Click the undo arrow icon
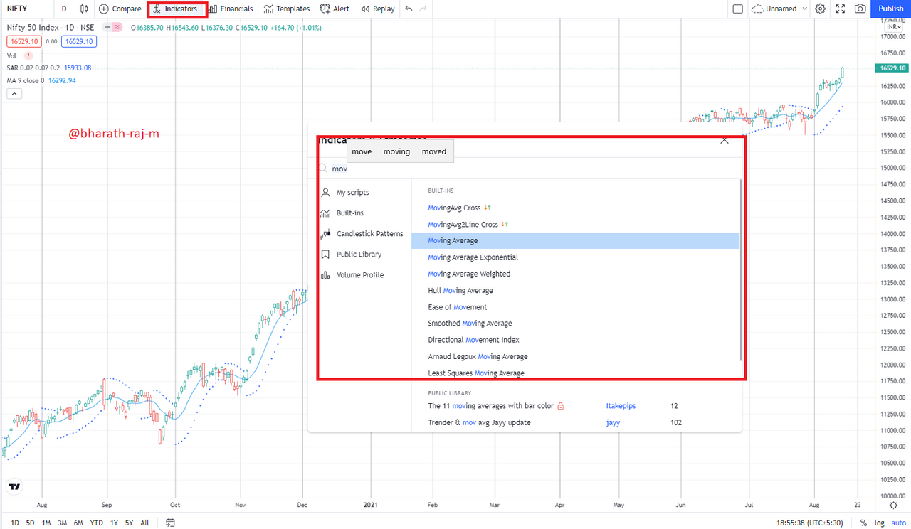Screen dimensions: 911x529 click(409, 9)
